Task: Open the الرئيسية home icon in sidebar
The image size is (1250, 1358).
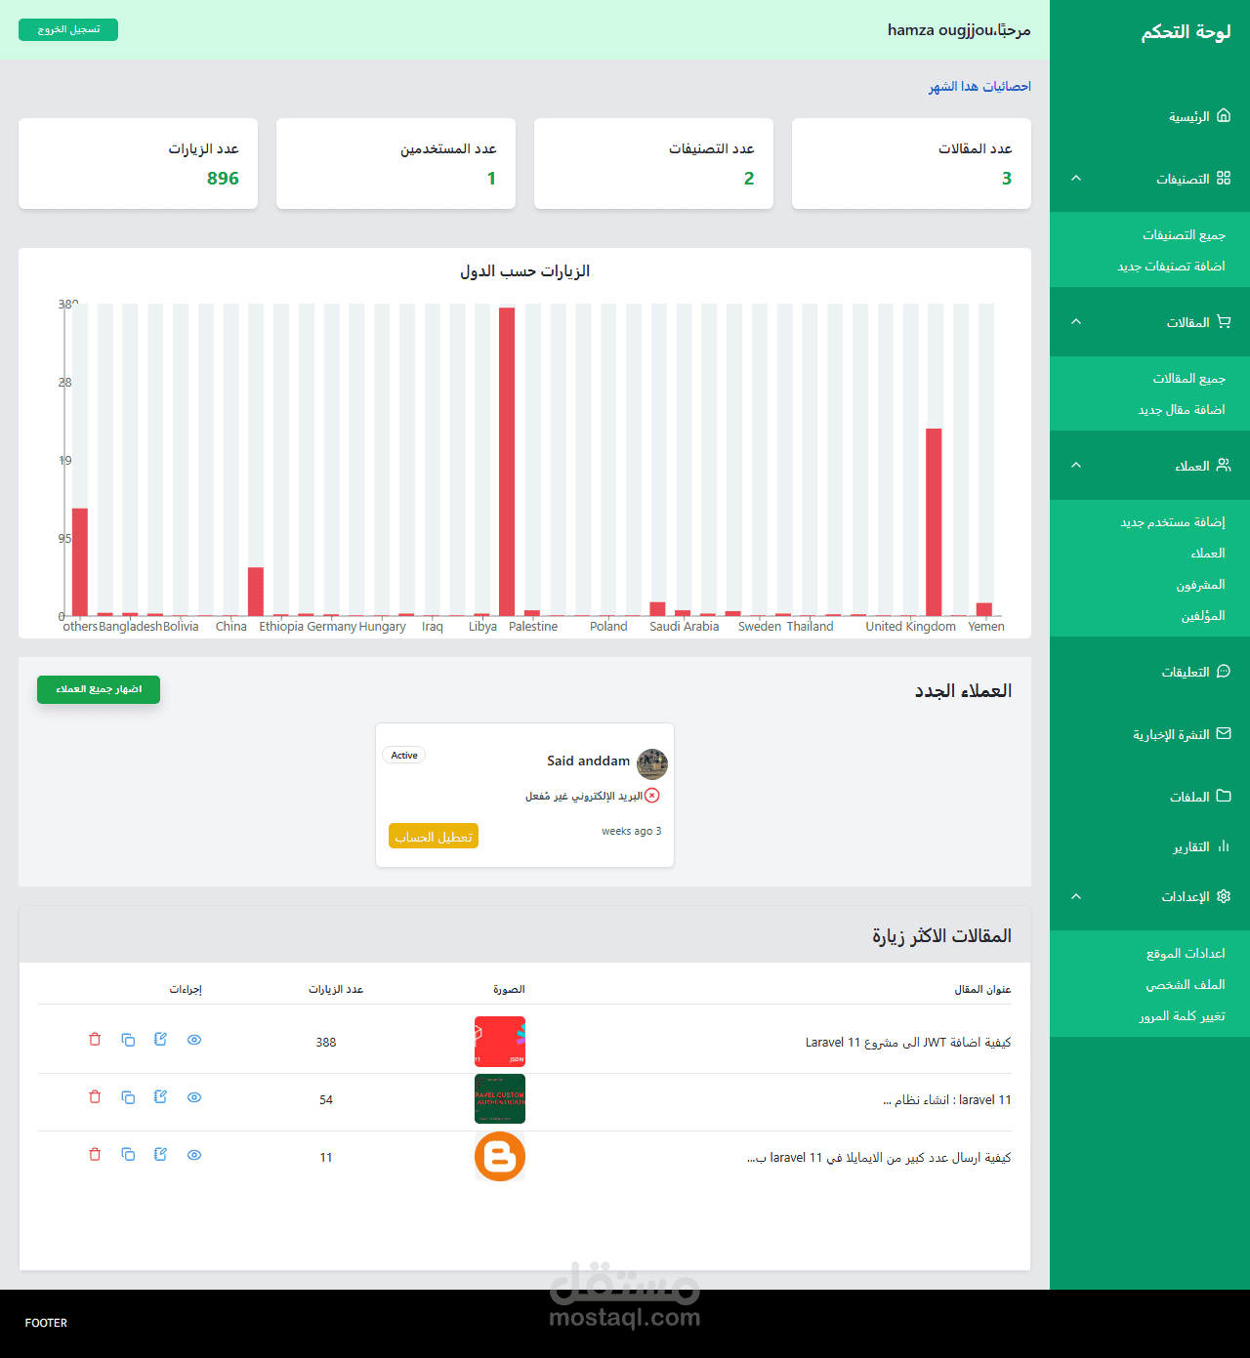Action: click(x=1224, y=116)
